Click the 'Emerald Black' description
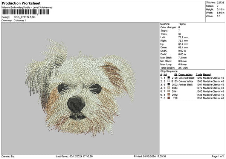Image resolution: width=226 pixels, height=159 pixels. click(x=186, y=78)
